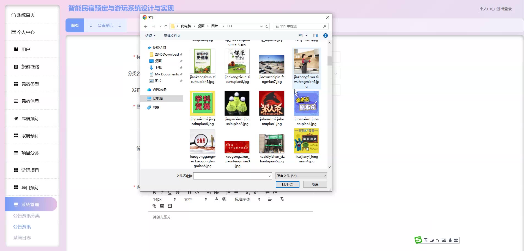Insert a link using the editor link icon

tap(154, 206)
